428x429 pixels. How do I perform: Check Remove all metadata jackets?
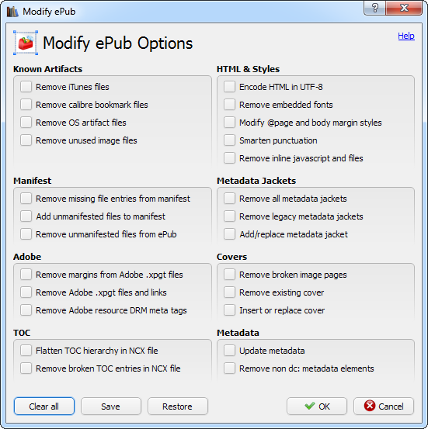[x=229, y=199]
